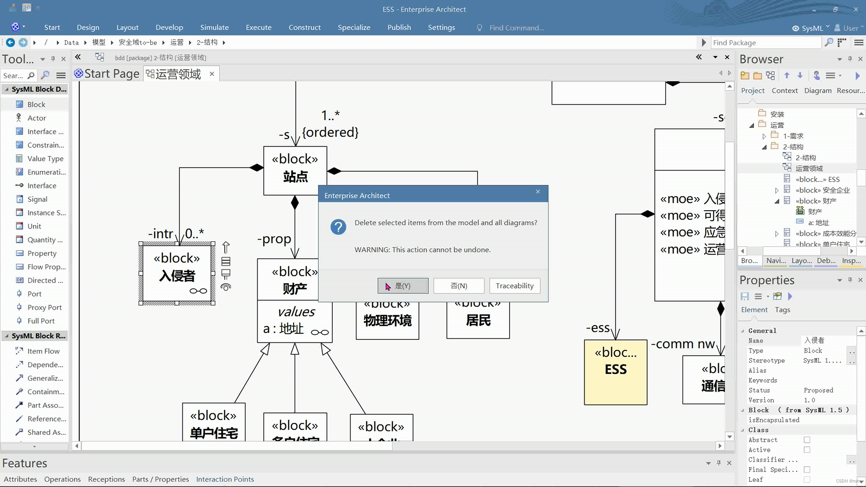Enable the Abstract checkbox
Image resolution: width=866 pixels, height=487 pixels.
(x=807, y=440)
